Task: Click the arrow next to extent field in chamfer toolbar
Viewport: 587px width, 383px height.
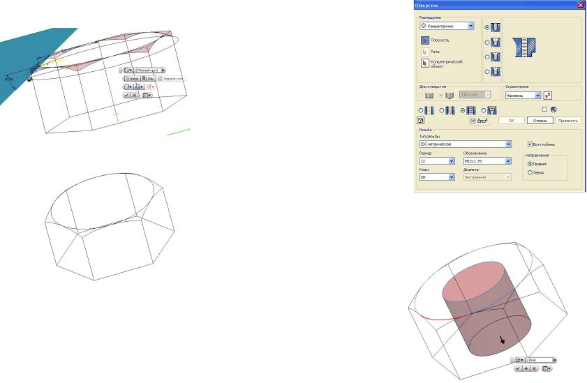Action: point(163,70)
